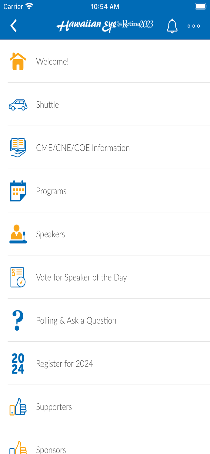This screenshot has height=454, width=210.
Task: Tap the Speakers podium icon
Action: click(18, 234)
